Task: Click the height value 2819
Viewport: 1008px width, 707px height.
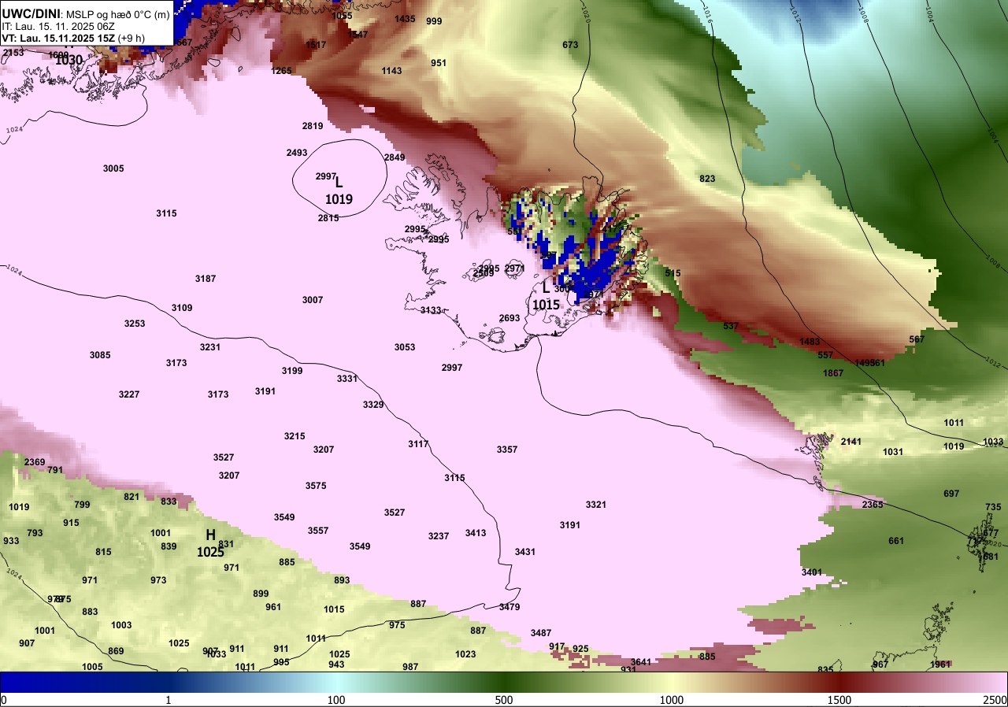Action: (x=313, y=126)
